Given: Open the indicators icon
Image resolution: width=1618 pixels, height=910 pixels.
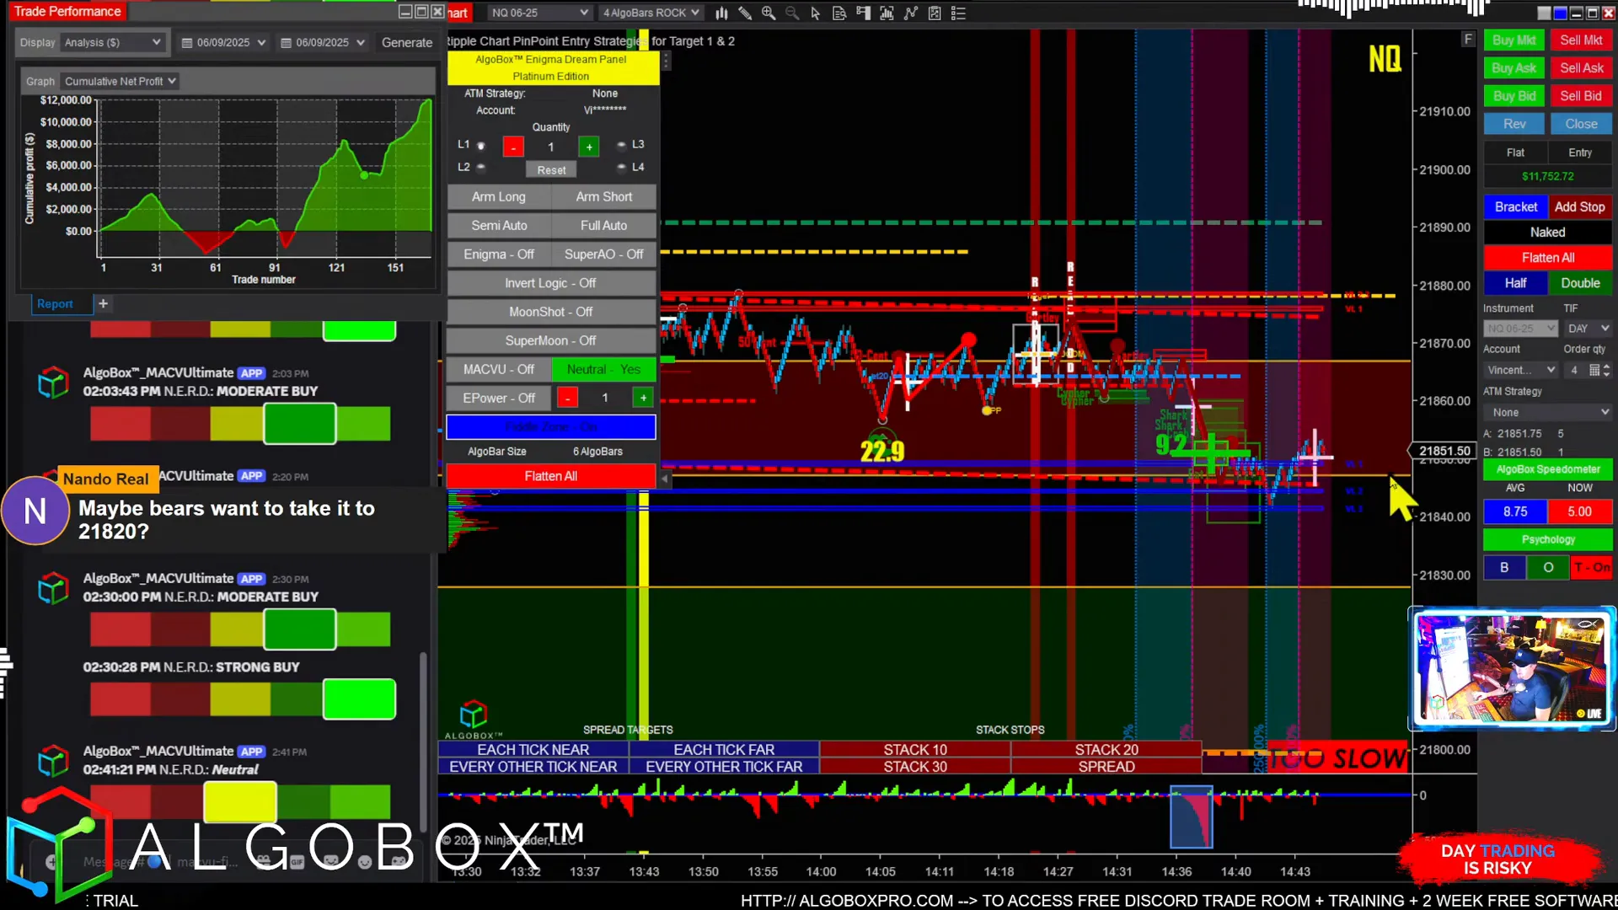Looking at the screenshot, I should (911, 13).
